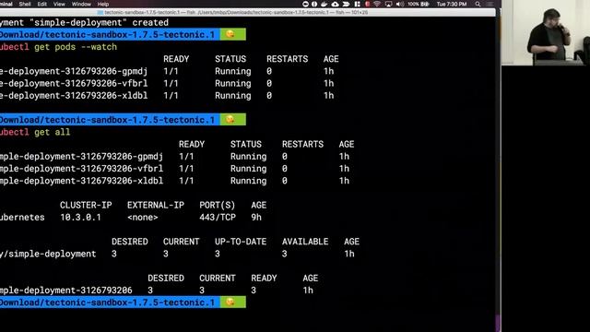Click the speaker video thumbnail

coord(546,33)
